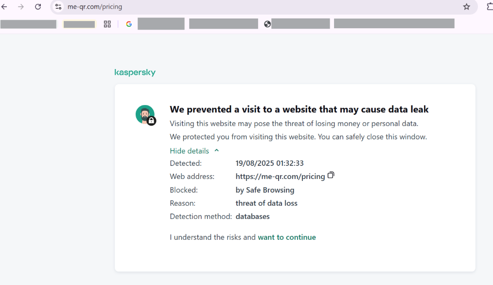Viewport: 493px width, 285px height.
Task: Follow the want to continue link
Action: (287, 237)
